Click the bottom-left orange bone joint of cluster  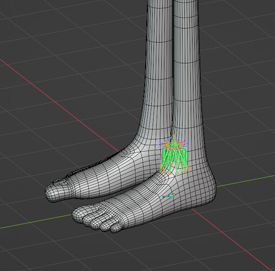(x=161, y=169)
